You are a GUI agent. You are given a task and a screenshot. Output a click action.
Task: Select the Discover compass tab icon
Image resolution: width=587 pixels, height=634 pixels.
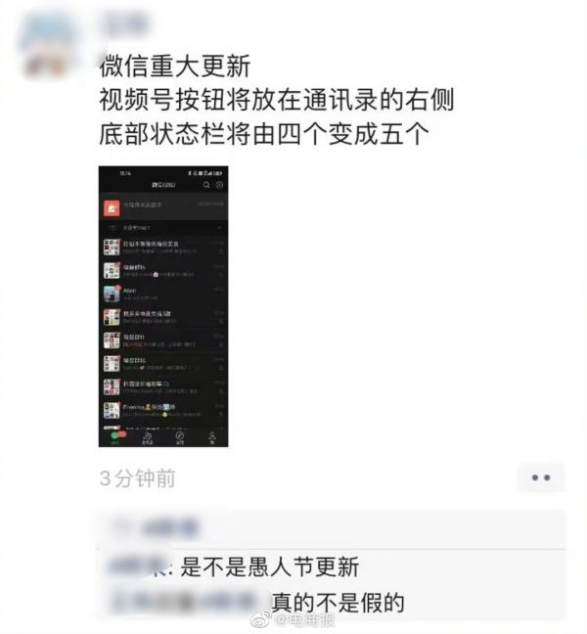(x=180, y=437)
